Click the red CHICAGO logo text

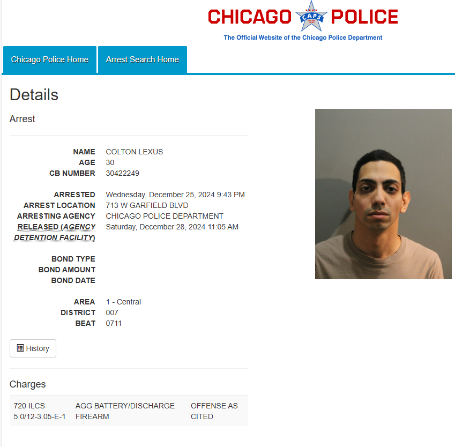tap(250, 17)
